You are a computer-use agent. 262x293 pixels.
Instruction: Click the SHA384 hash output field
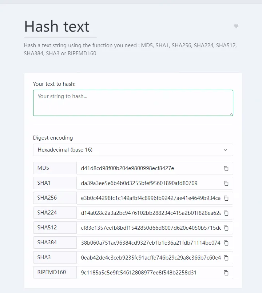tap(149, 243)
